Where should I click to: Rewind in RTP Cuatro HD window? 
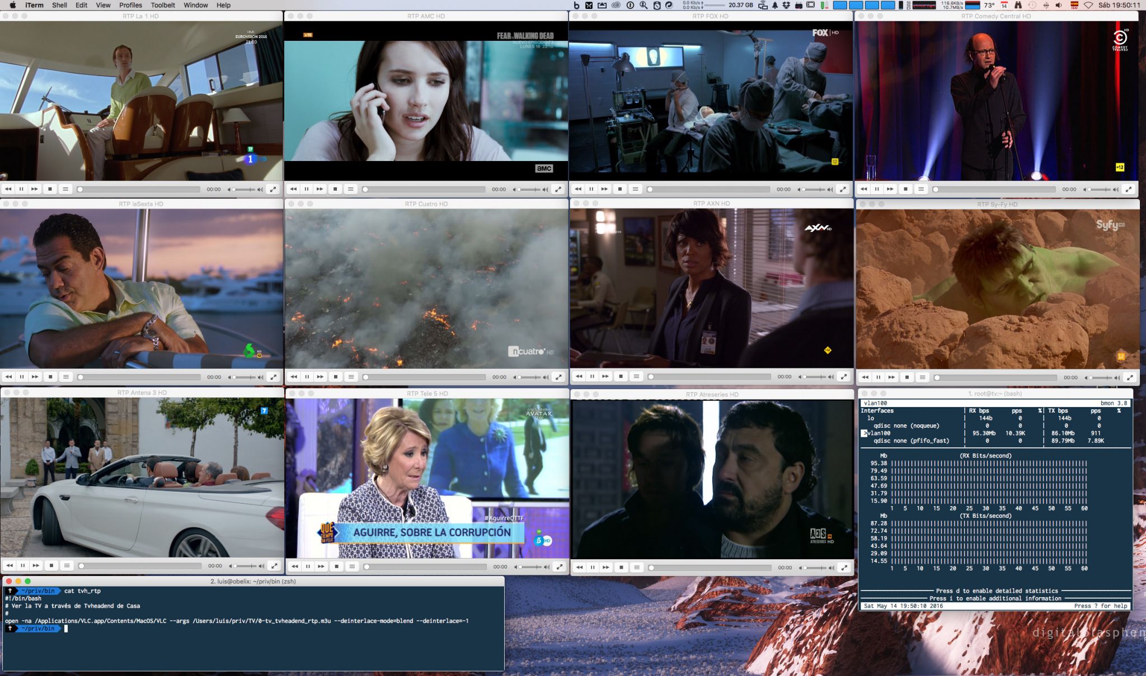[294, 377]
